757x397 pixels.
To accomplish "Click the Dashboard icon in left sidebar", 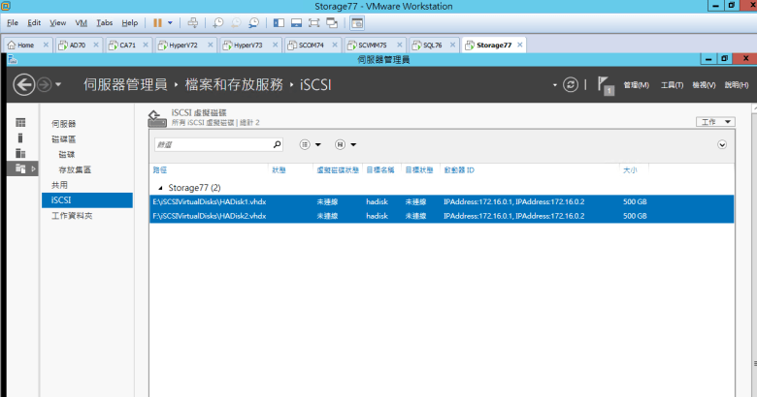I will [x=20, y=123].
